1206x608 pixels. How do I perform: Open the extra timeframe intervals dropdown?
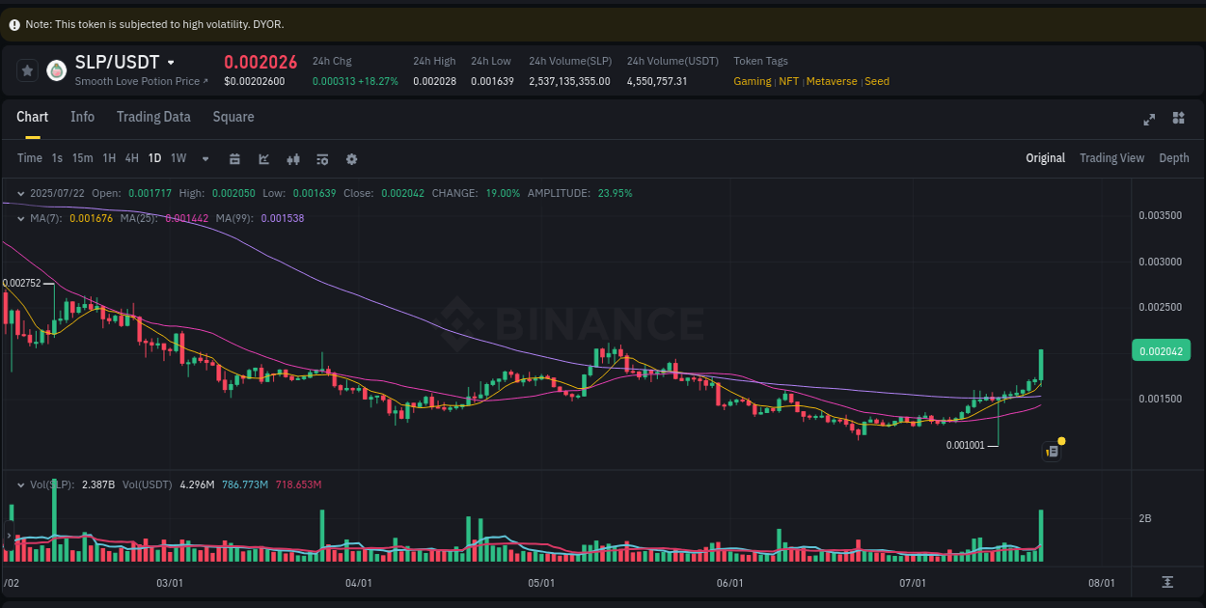(x=204, y=158)
